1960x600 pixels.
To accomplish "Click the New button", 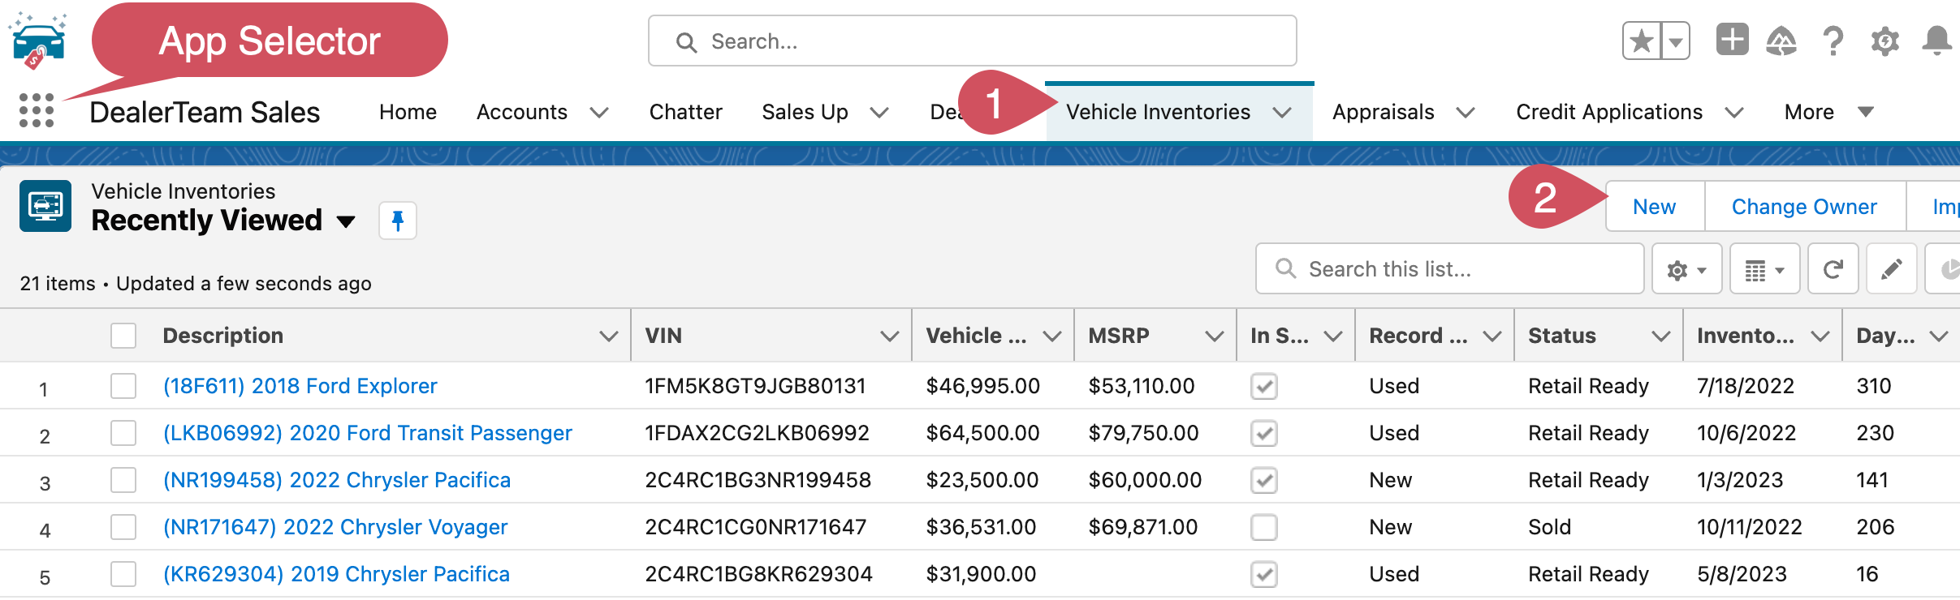I will pyautogui.click(x=1654, y=207).
